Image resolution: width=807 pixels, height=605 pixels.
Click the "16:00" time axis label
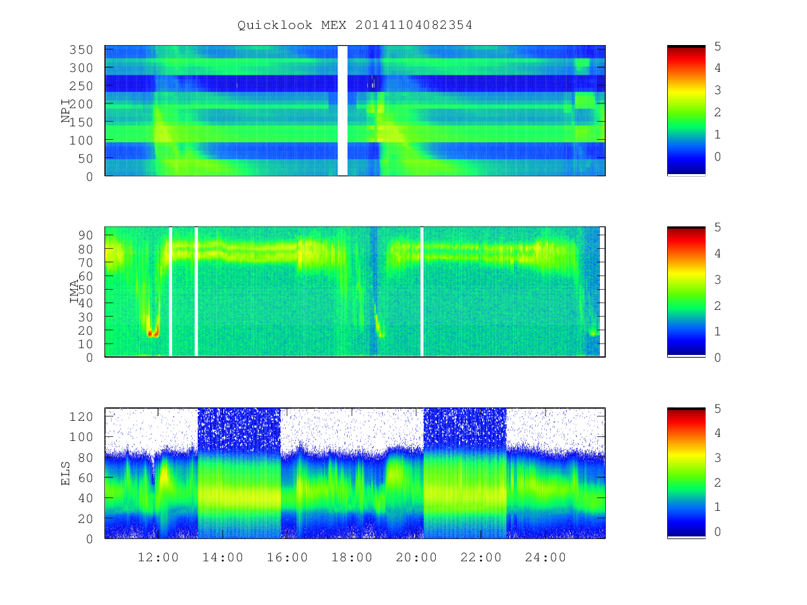(288, 557)
